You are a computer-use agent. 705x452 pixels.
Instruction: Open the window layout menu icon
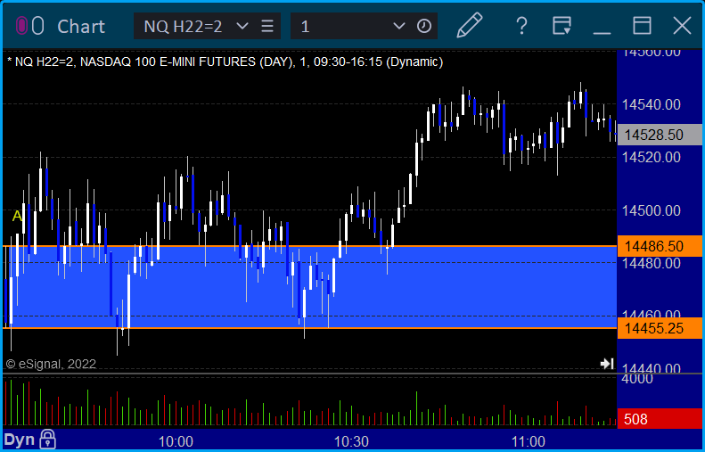(562, 26)
